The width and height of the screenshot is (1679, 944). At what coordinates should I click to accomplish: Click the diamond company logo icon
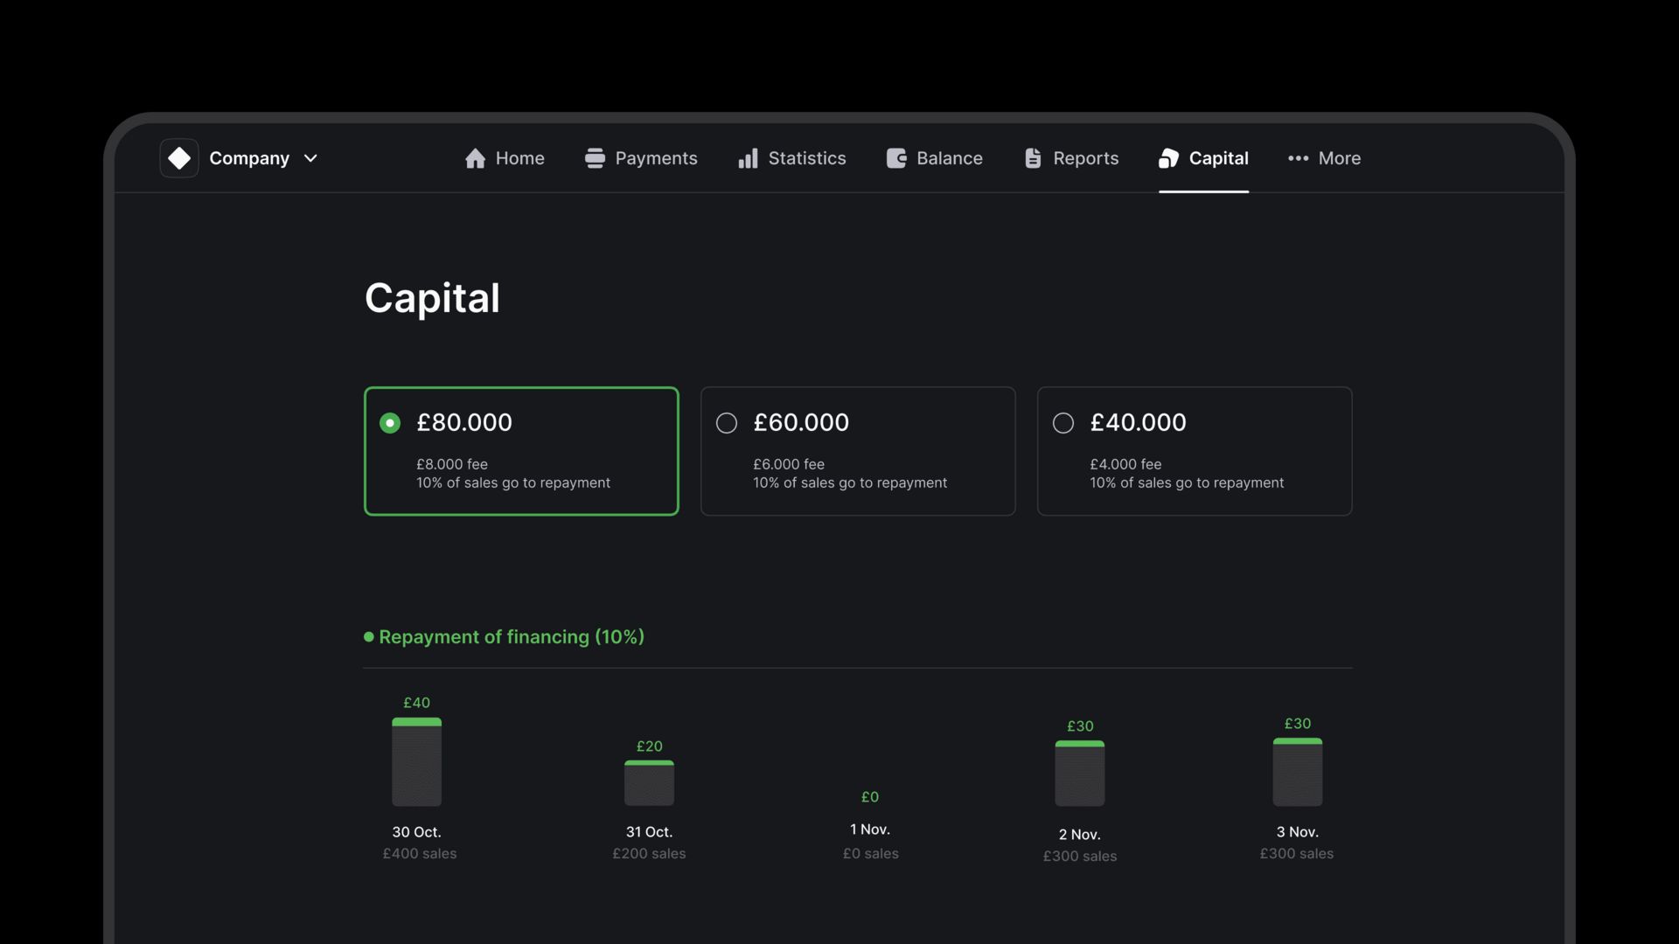tap(179, 158)
